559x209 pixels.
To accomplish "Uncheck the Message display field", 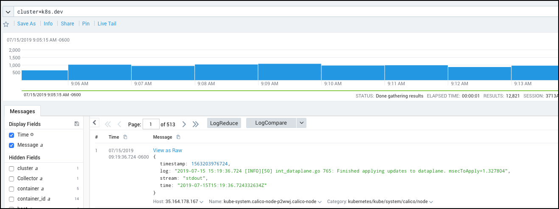I will point(12,145).
